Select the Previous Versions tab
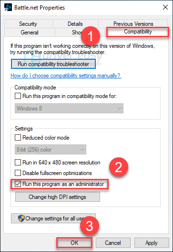 tap(133, 24)
